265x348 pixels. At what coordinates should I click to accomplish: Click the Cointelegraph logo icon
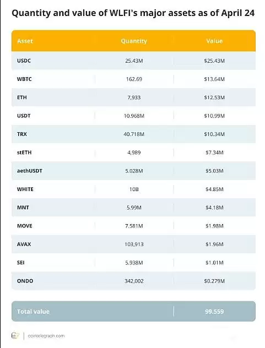pyautogui.click(x=15, y=335)
